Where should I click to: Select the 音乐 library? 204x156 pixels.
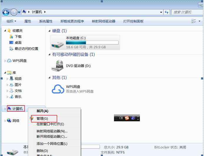(x=18, y=97)
